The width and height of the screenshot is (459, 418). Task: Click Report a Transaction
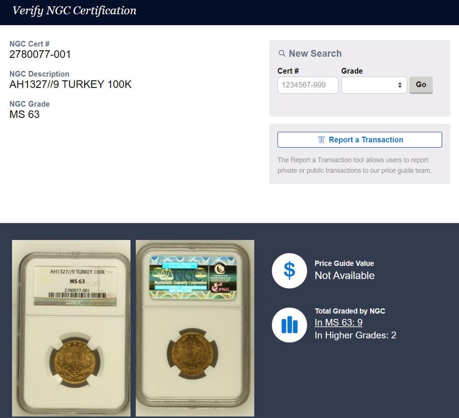pos(366,139)
